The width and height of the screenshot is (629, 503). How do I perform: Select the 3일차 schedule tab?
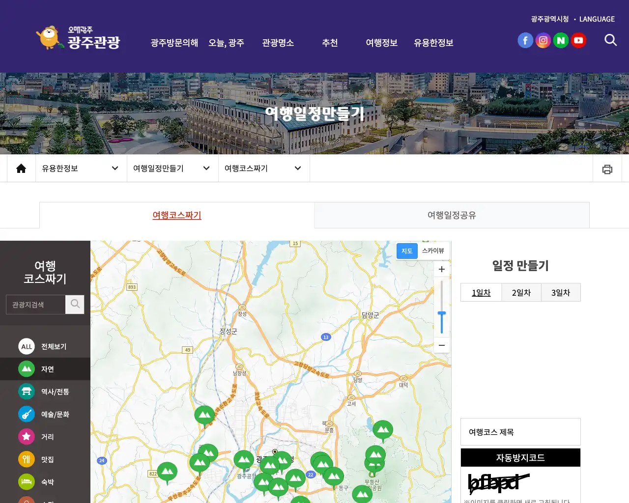[x=561, y=293]
